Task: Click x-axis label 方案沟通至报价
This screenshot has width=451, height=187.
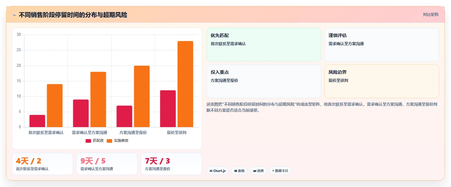Action: (x=133, y=132)
